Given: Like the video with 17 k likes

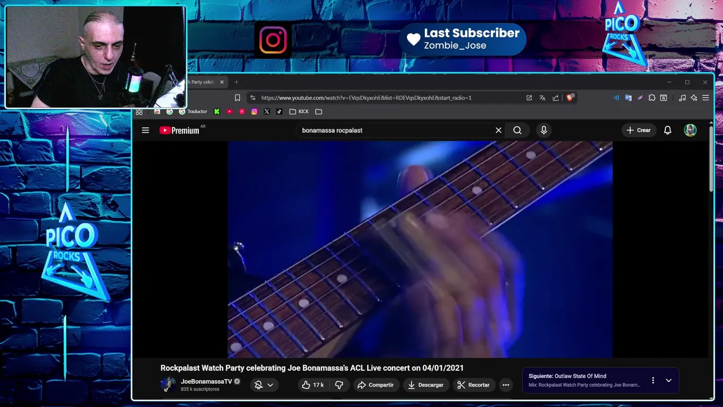Looking at the screenshot, I should [312, 385].
